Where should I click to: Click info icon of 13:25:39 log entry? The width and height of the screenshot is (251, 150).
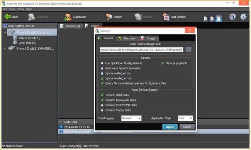pyautogui.click(x=61, y=131)
